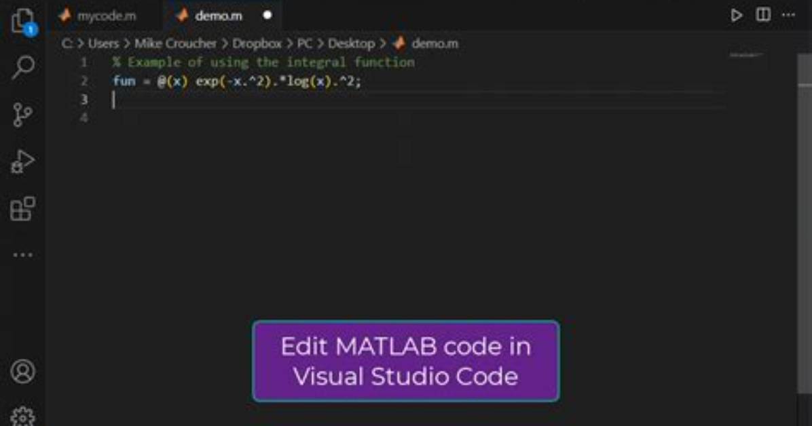Run the file with the play button
Screen dimensions: 812x426
(736, 15)
